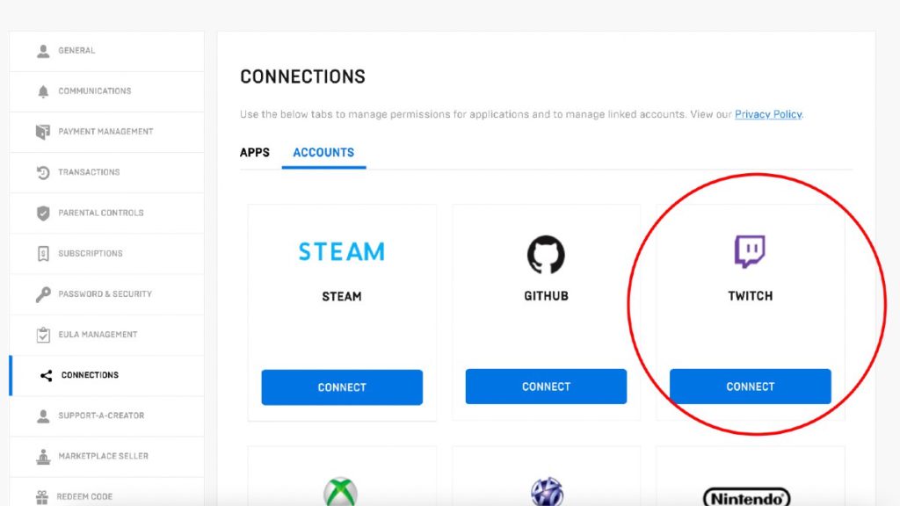Screen dimensions: 900x506
Task: Click the Connections share icon
Action: pos(46,376)
